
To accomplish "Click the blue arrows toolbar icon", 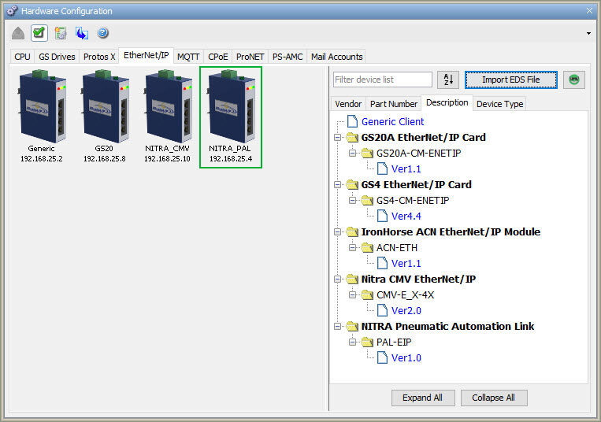I will click(x=82, y=33).
